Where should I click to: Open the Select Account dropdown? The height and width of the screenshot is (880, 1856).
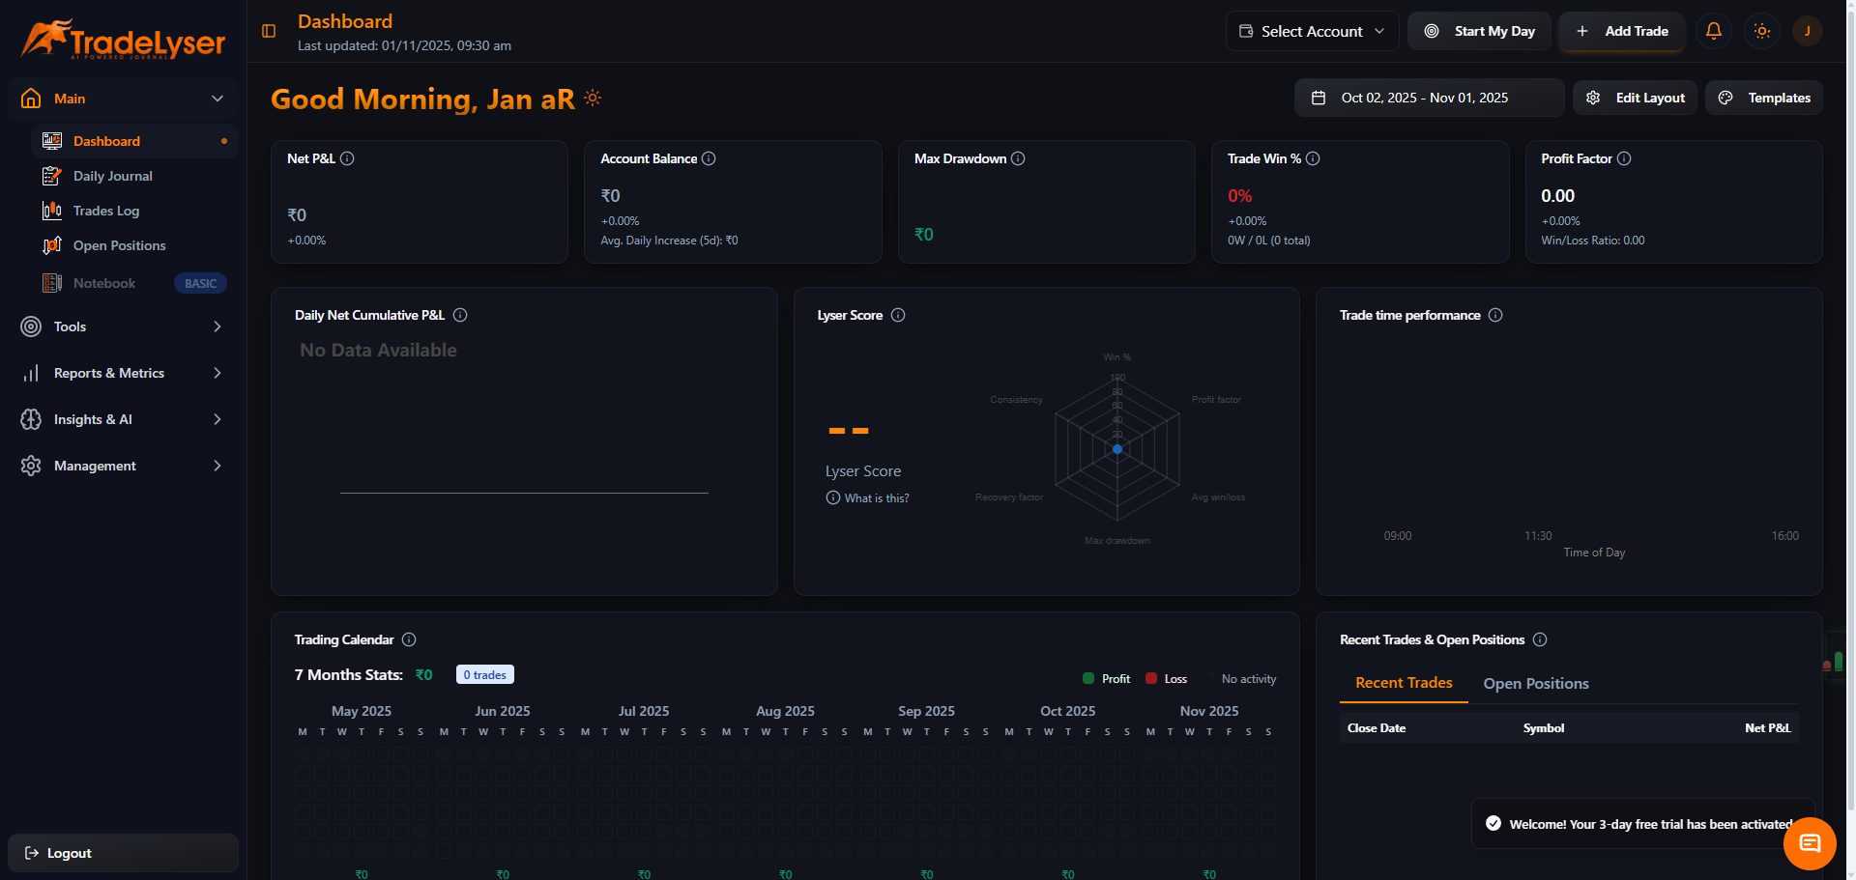coord(1312,31)
